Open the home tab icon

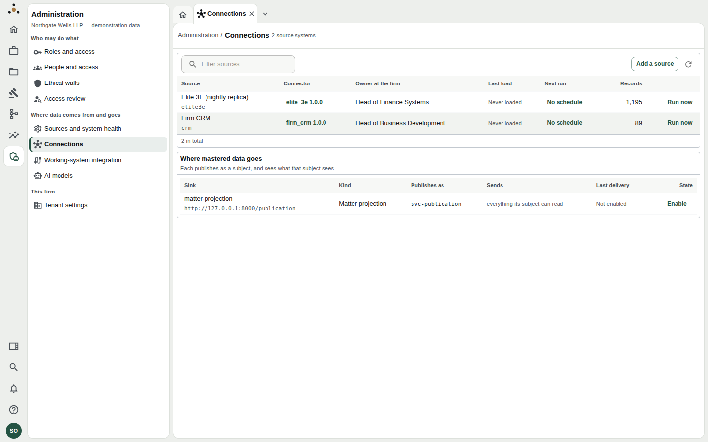(183, 15)
